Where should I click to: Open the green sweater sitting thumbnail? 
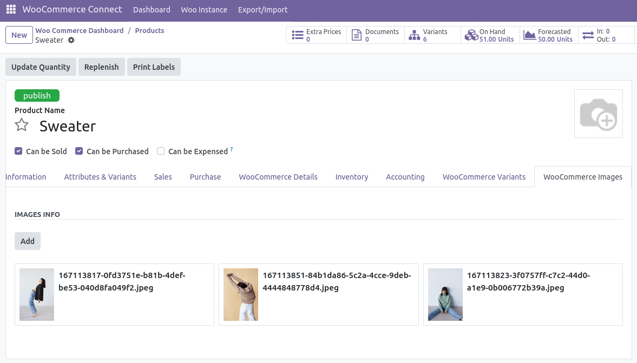click(445, 294)
